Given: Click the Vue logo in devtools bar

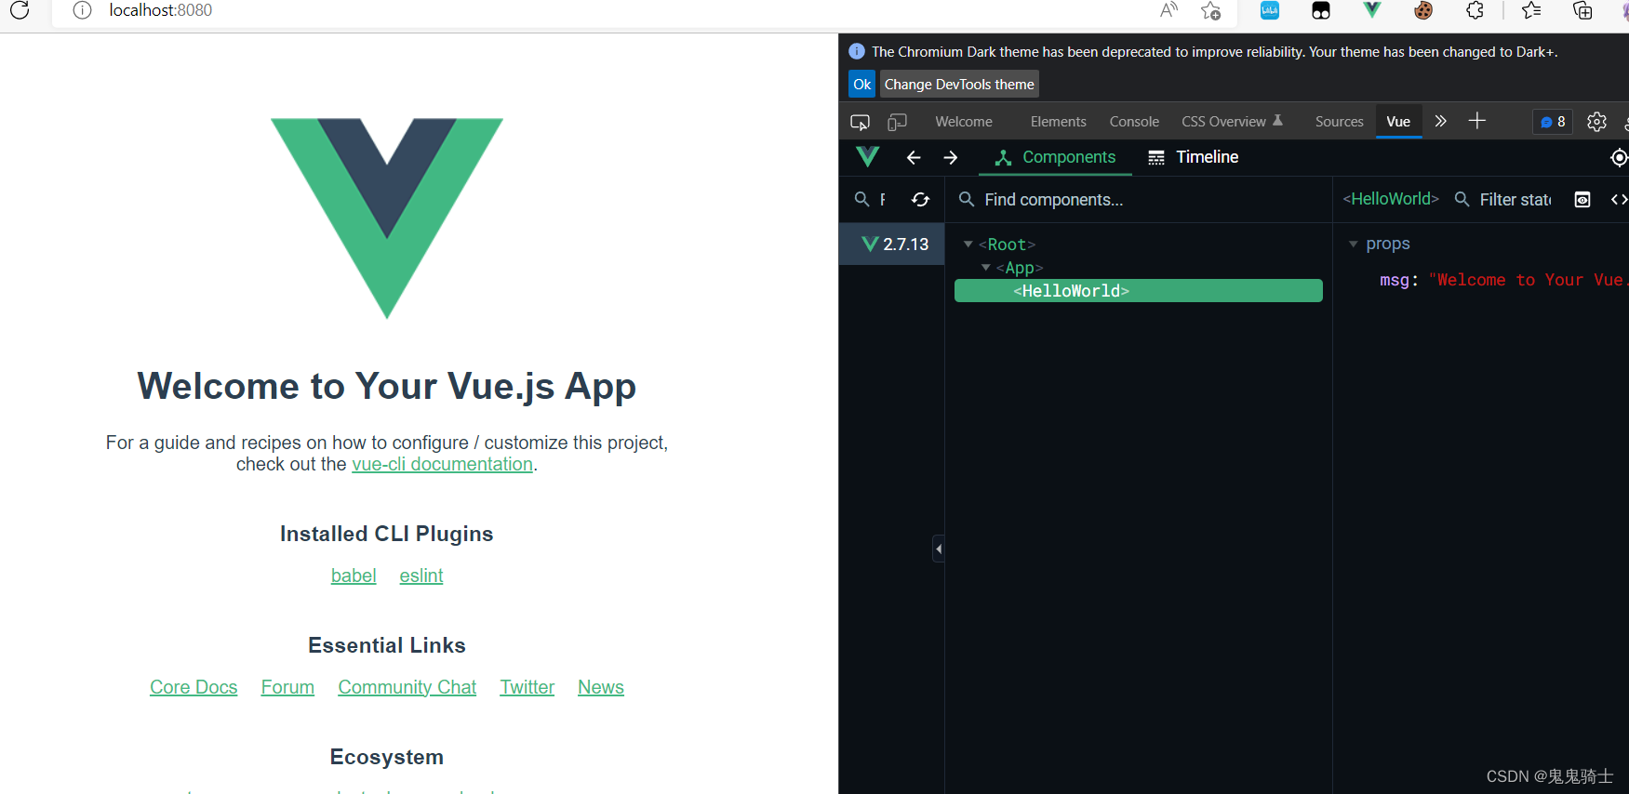Looking at the screenshot, I should [868, 156].
